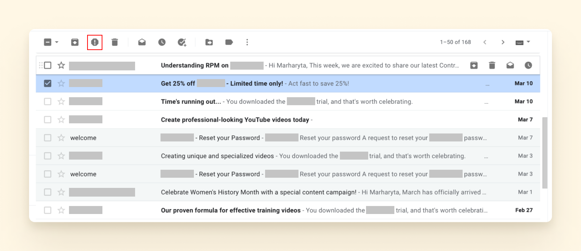The height and width of the screenshot is (251, 581).
Task: Open the More options three-dot menu
Action: 247,42
